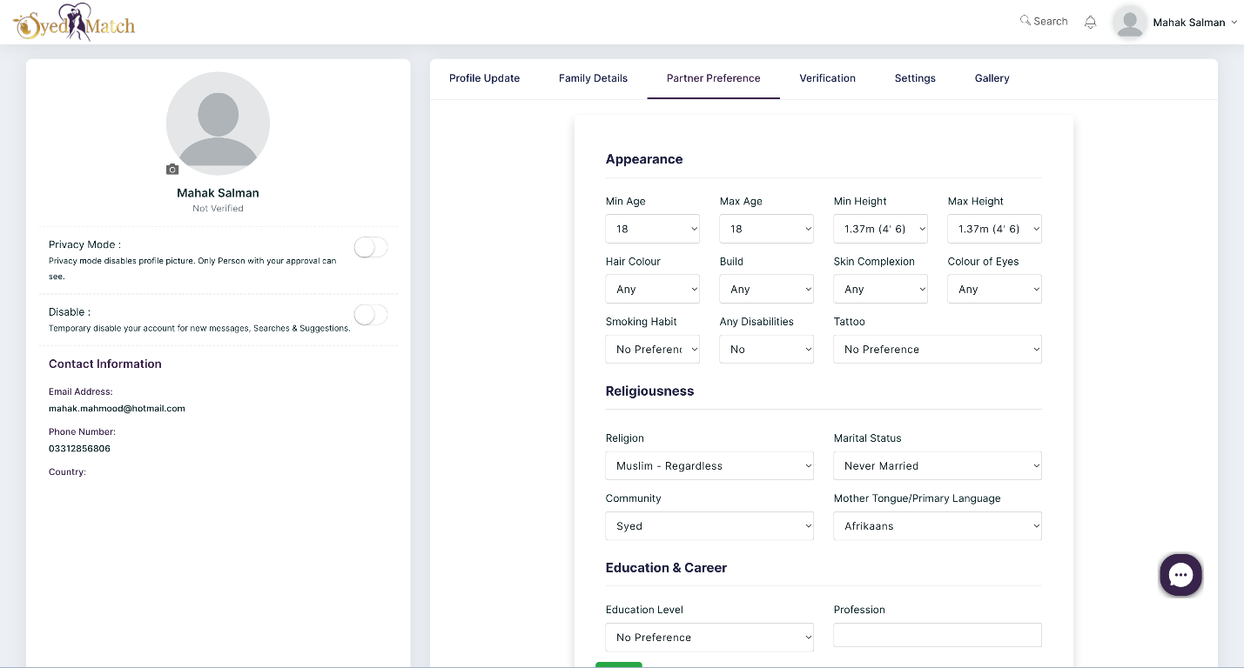This screenshot has height=668, width=1244.
Task: Open the chat bubble widget
Action: 1180,575
